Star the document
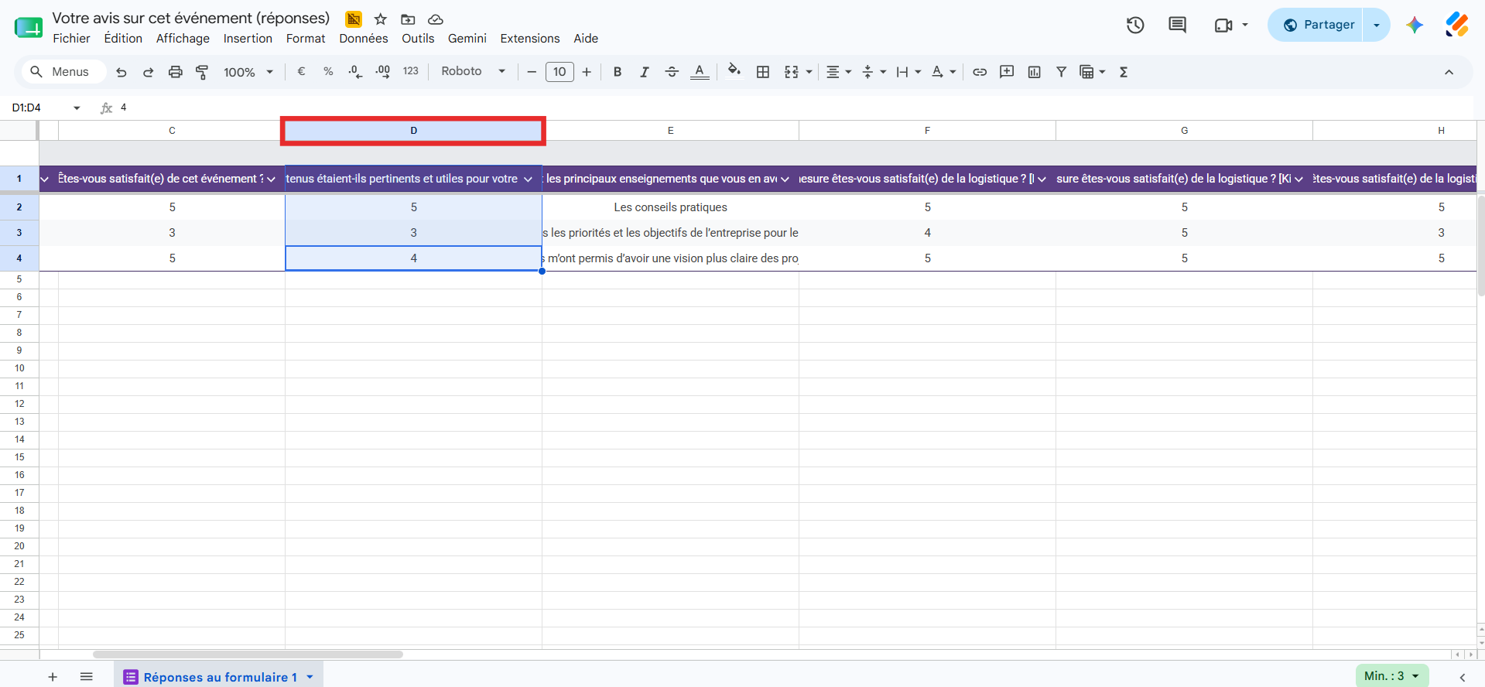This screenshot has height=687, width=1485. [381, 19]
